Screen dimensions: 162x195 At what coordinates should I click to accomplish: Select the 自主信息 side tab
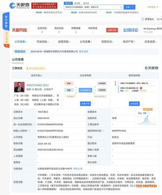6,39
